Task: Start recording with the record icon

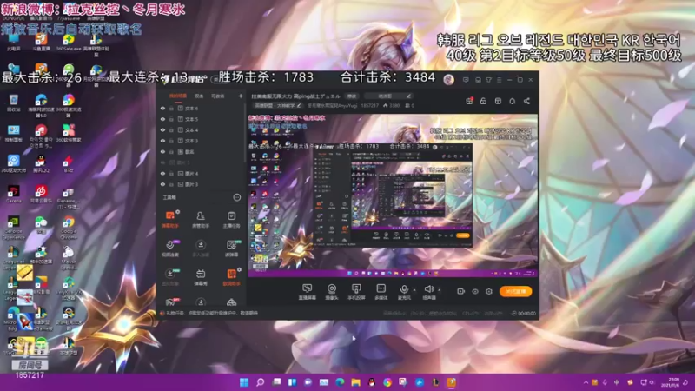Action: 460,291
